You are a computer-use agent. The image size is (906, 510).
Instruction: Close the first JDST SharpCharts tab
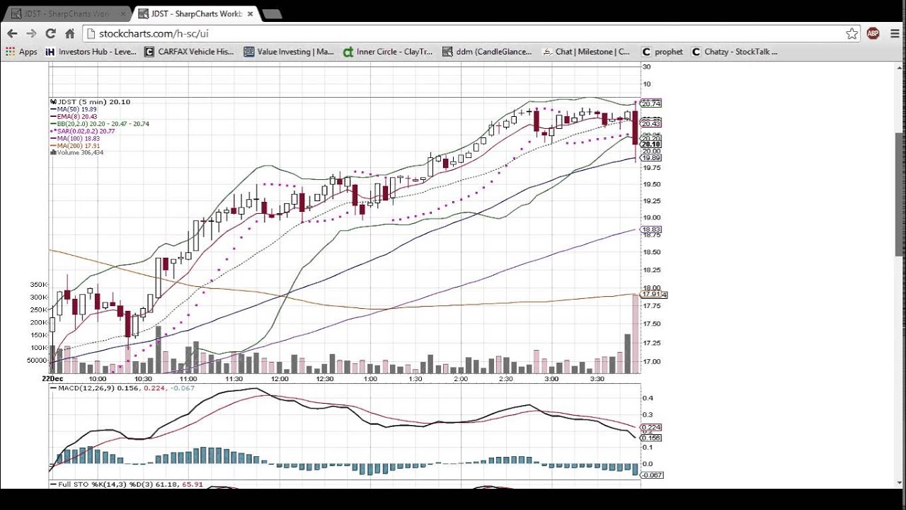pyautogui.click(x=122, y=13)
